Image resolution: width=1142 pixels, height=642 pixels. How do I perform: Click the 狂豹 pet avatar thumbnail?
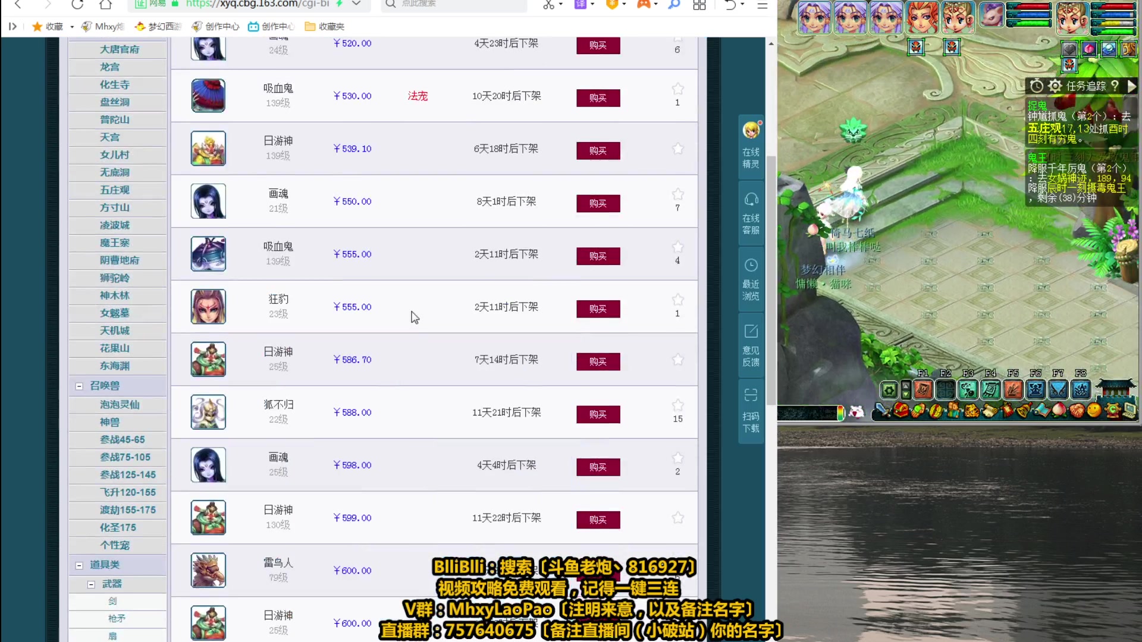pos(208,306)
